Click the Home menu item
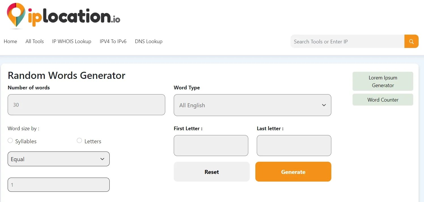Image resolution: width=424 pixels, height=202 pixels. point(10,41)
